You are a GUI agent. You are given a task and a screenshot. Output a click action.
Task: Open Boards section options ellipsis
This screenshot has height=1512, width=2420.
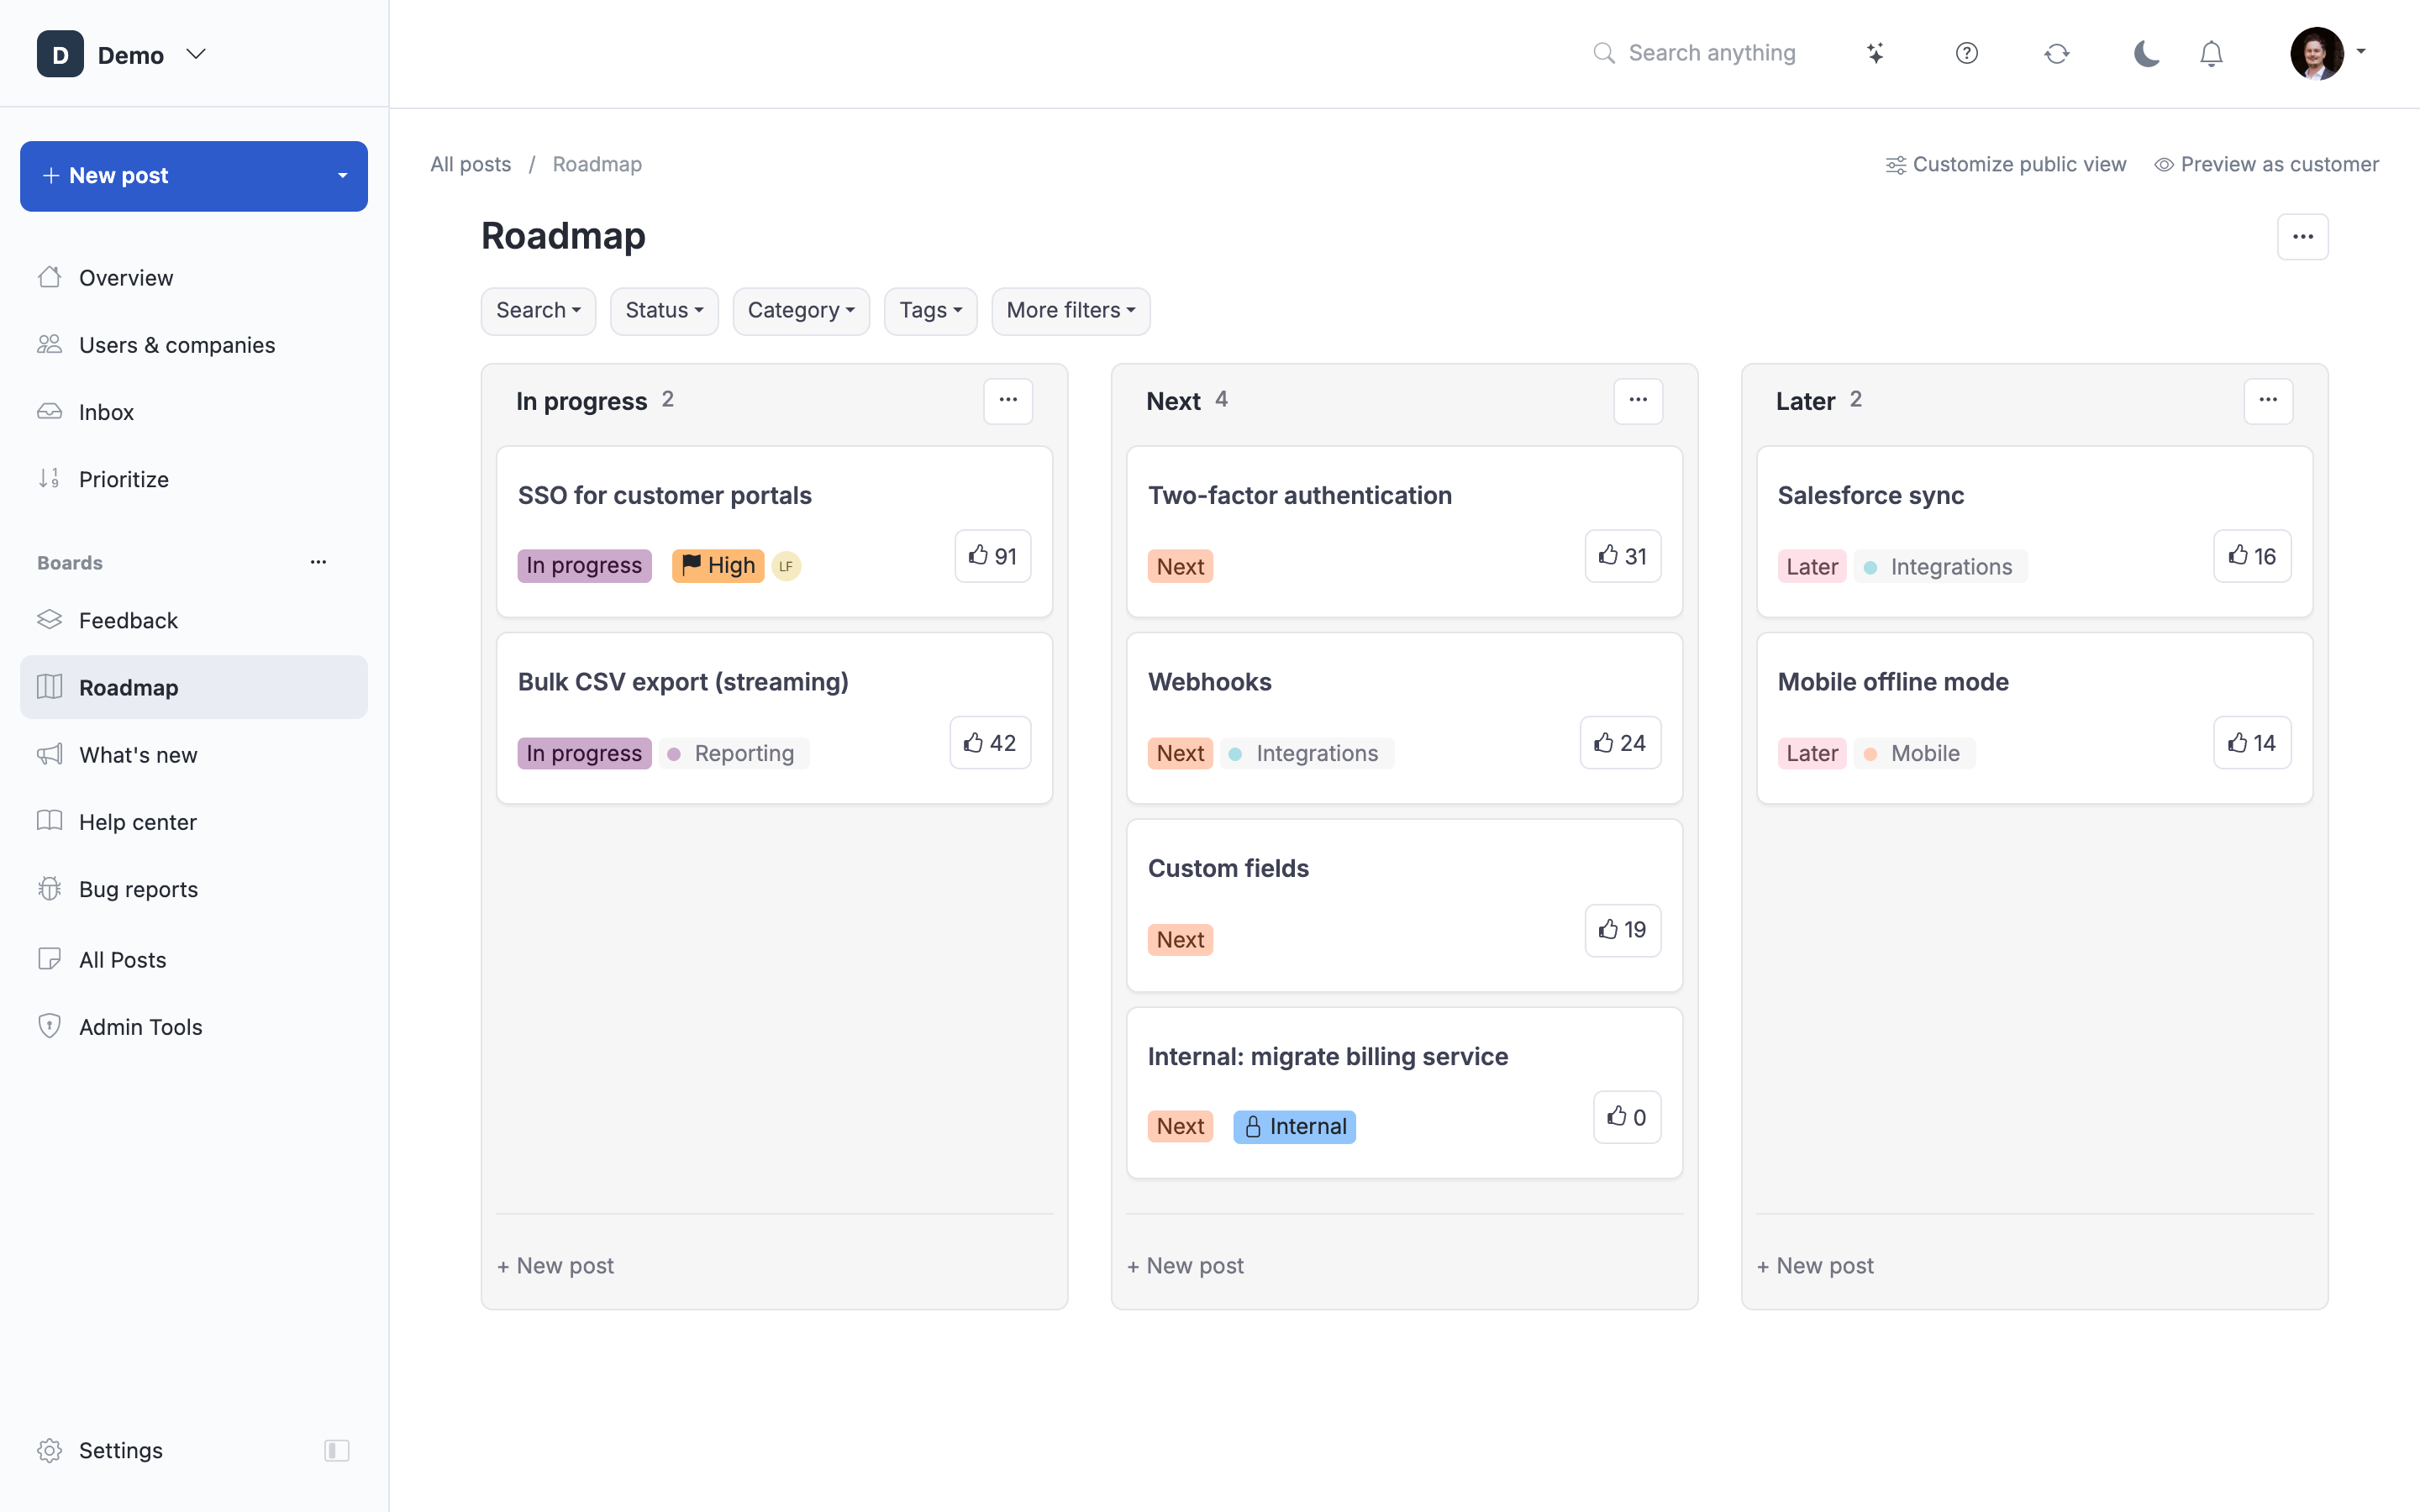click(318, 562)
